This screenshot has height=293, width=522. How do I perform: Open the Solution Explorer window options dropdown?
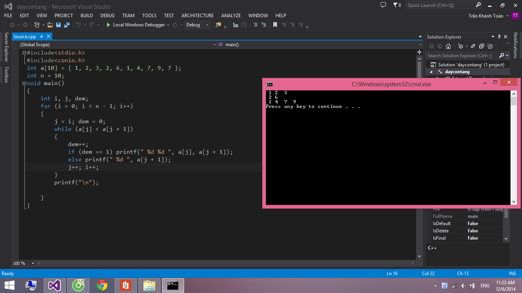coord(493,37)
